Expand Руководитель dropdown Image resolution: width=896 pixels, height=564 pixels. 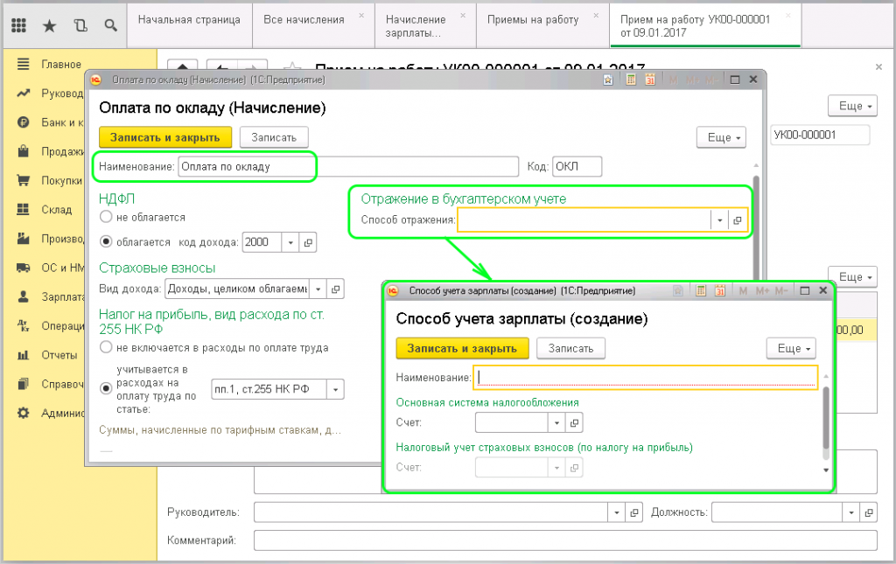tap(616, 512)
